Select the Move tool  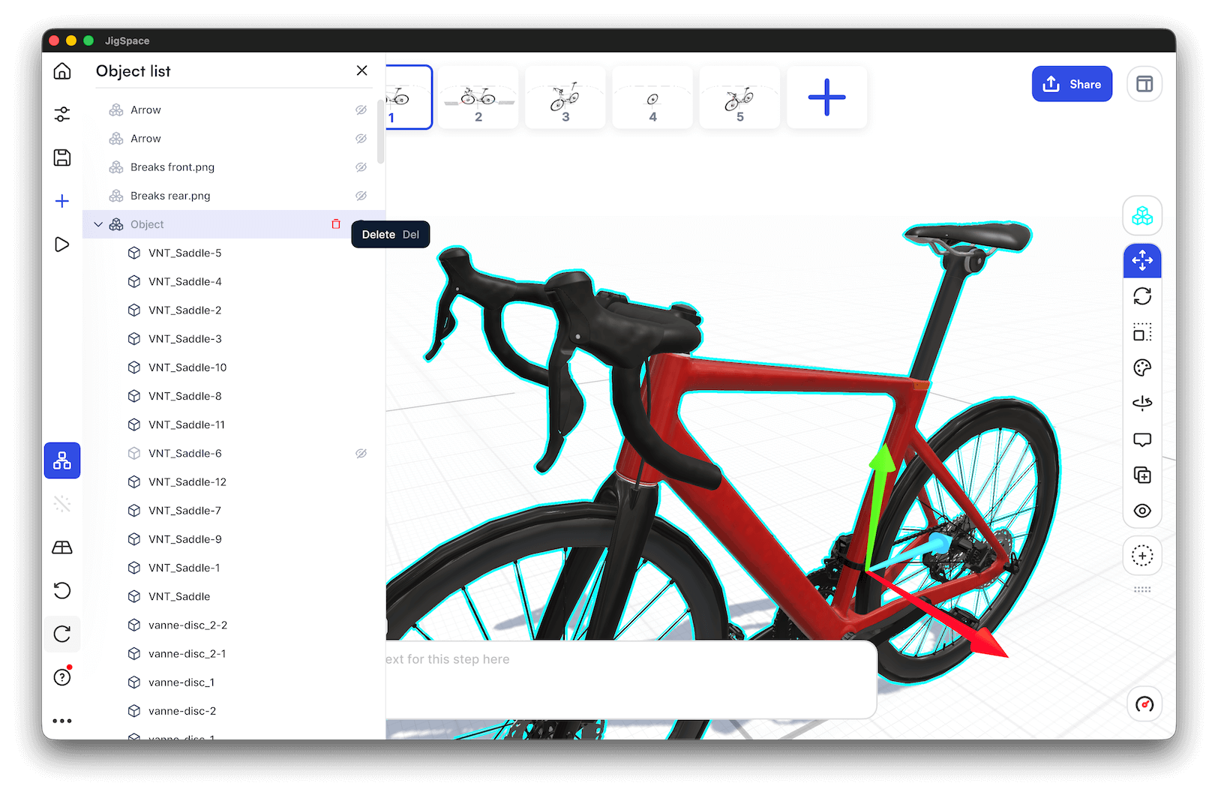pyautogui.click(x=1142, y=260)
